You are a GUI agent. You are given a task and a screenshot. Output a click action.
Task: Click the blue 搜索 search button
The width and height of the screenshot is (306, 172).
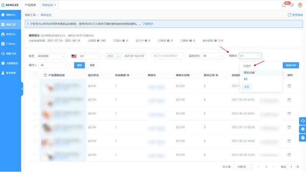(80, 65)
